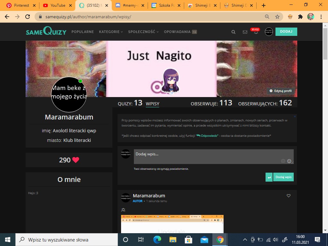Expand the KATEGORIE dropdown menu

[111, 32]
